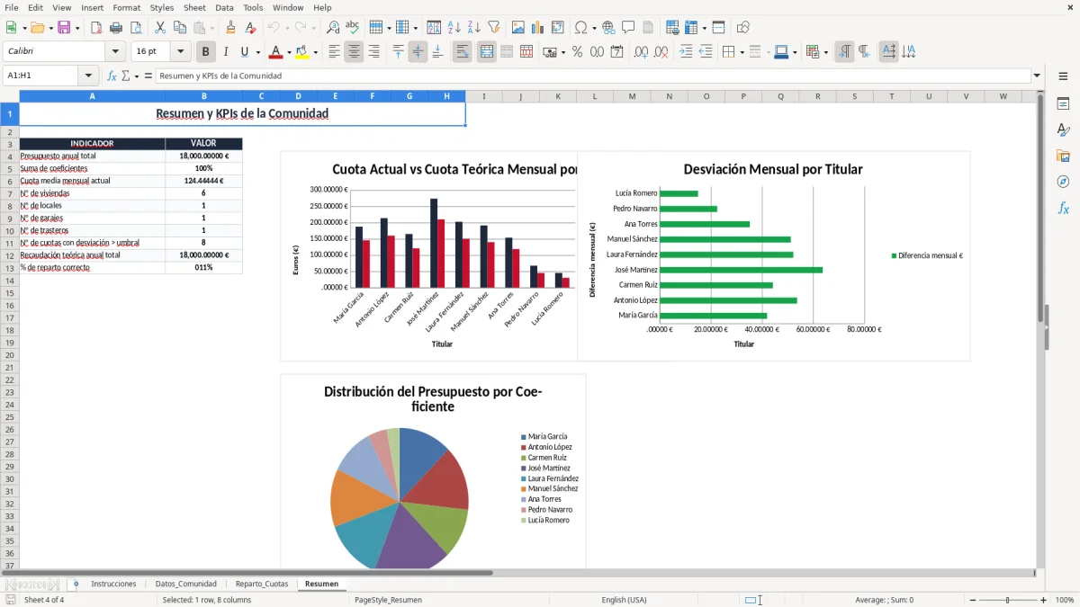Apply yellow background color swatch
Screen dimensions: 1080x607
tap(302, 52)
